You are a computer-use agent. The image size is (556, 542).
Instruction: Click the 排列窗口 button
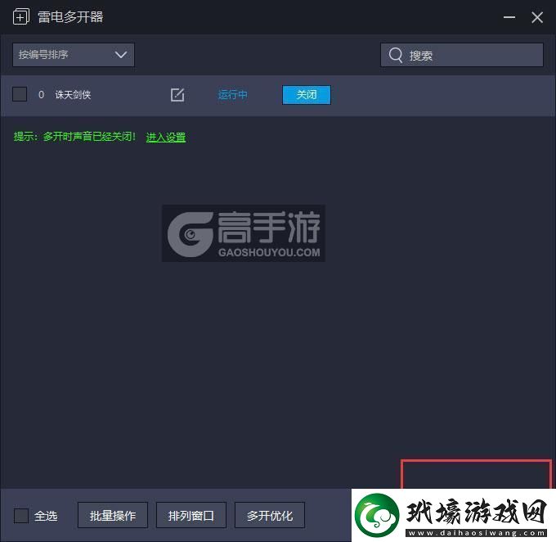tap(191, 515)
